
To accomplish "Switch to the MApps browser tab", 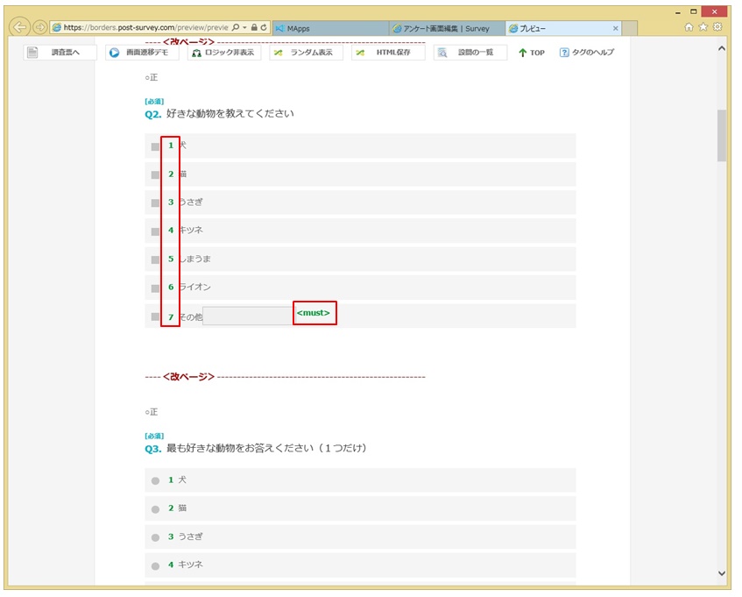I will point(329,28).
